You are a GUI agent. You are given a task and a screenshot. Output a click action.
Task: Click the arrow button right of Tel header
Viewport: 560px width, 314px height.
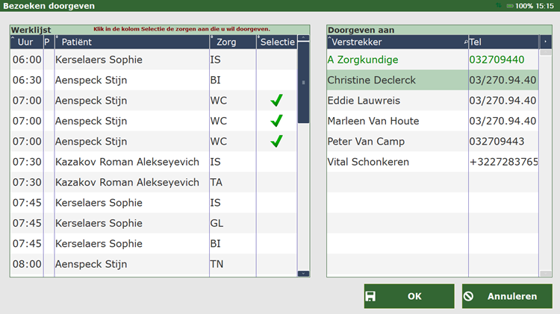(x=546, y=43)
